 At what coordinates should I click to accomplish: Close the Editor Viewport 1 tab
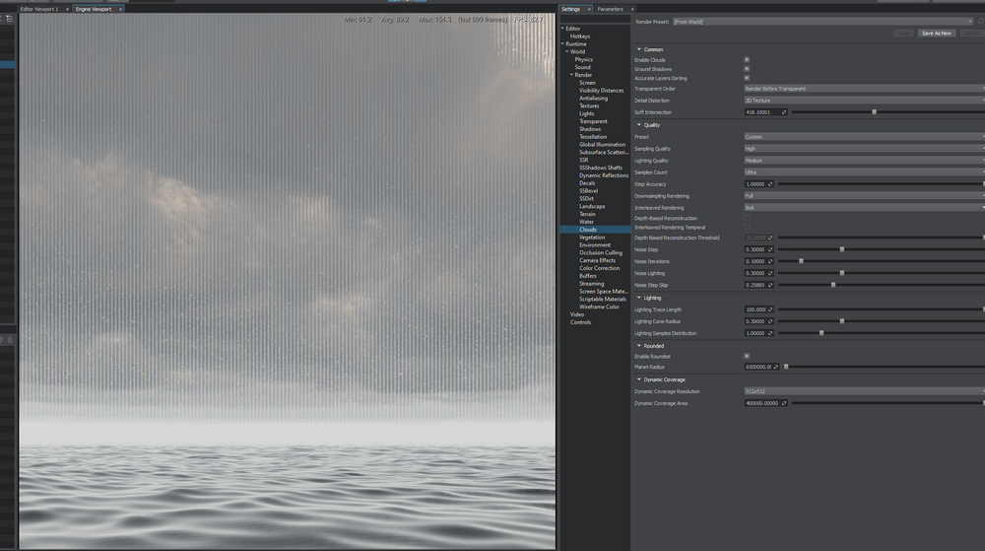67,10
